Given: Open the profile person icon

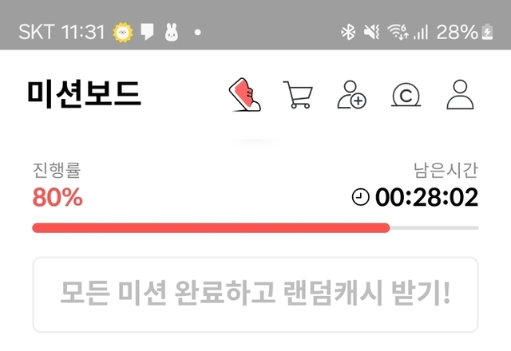Looking at the screenshot, I should [460, 94].
